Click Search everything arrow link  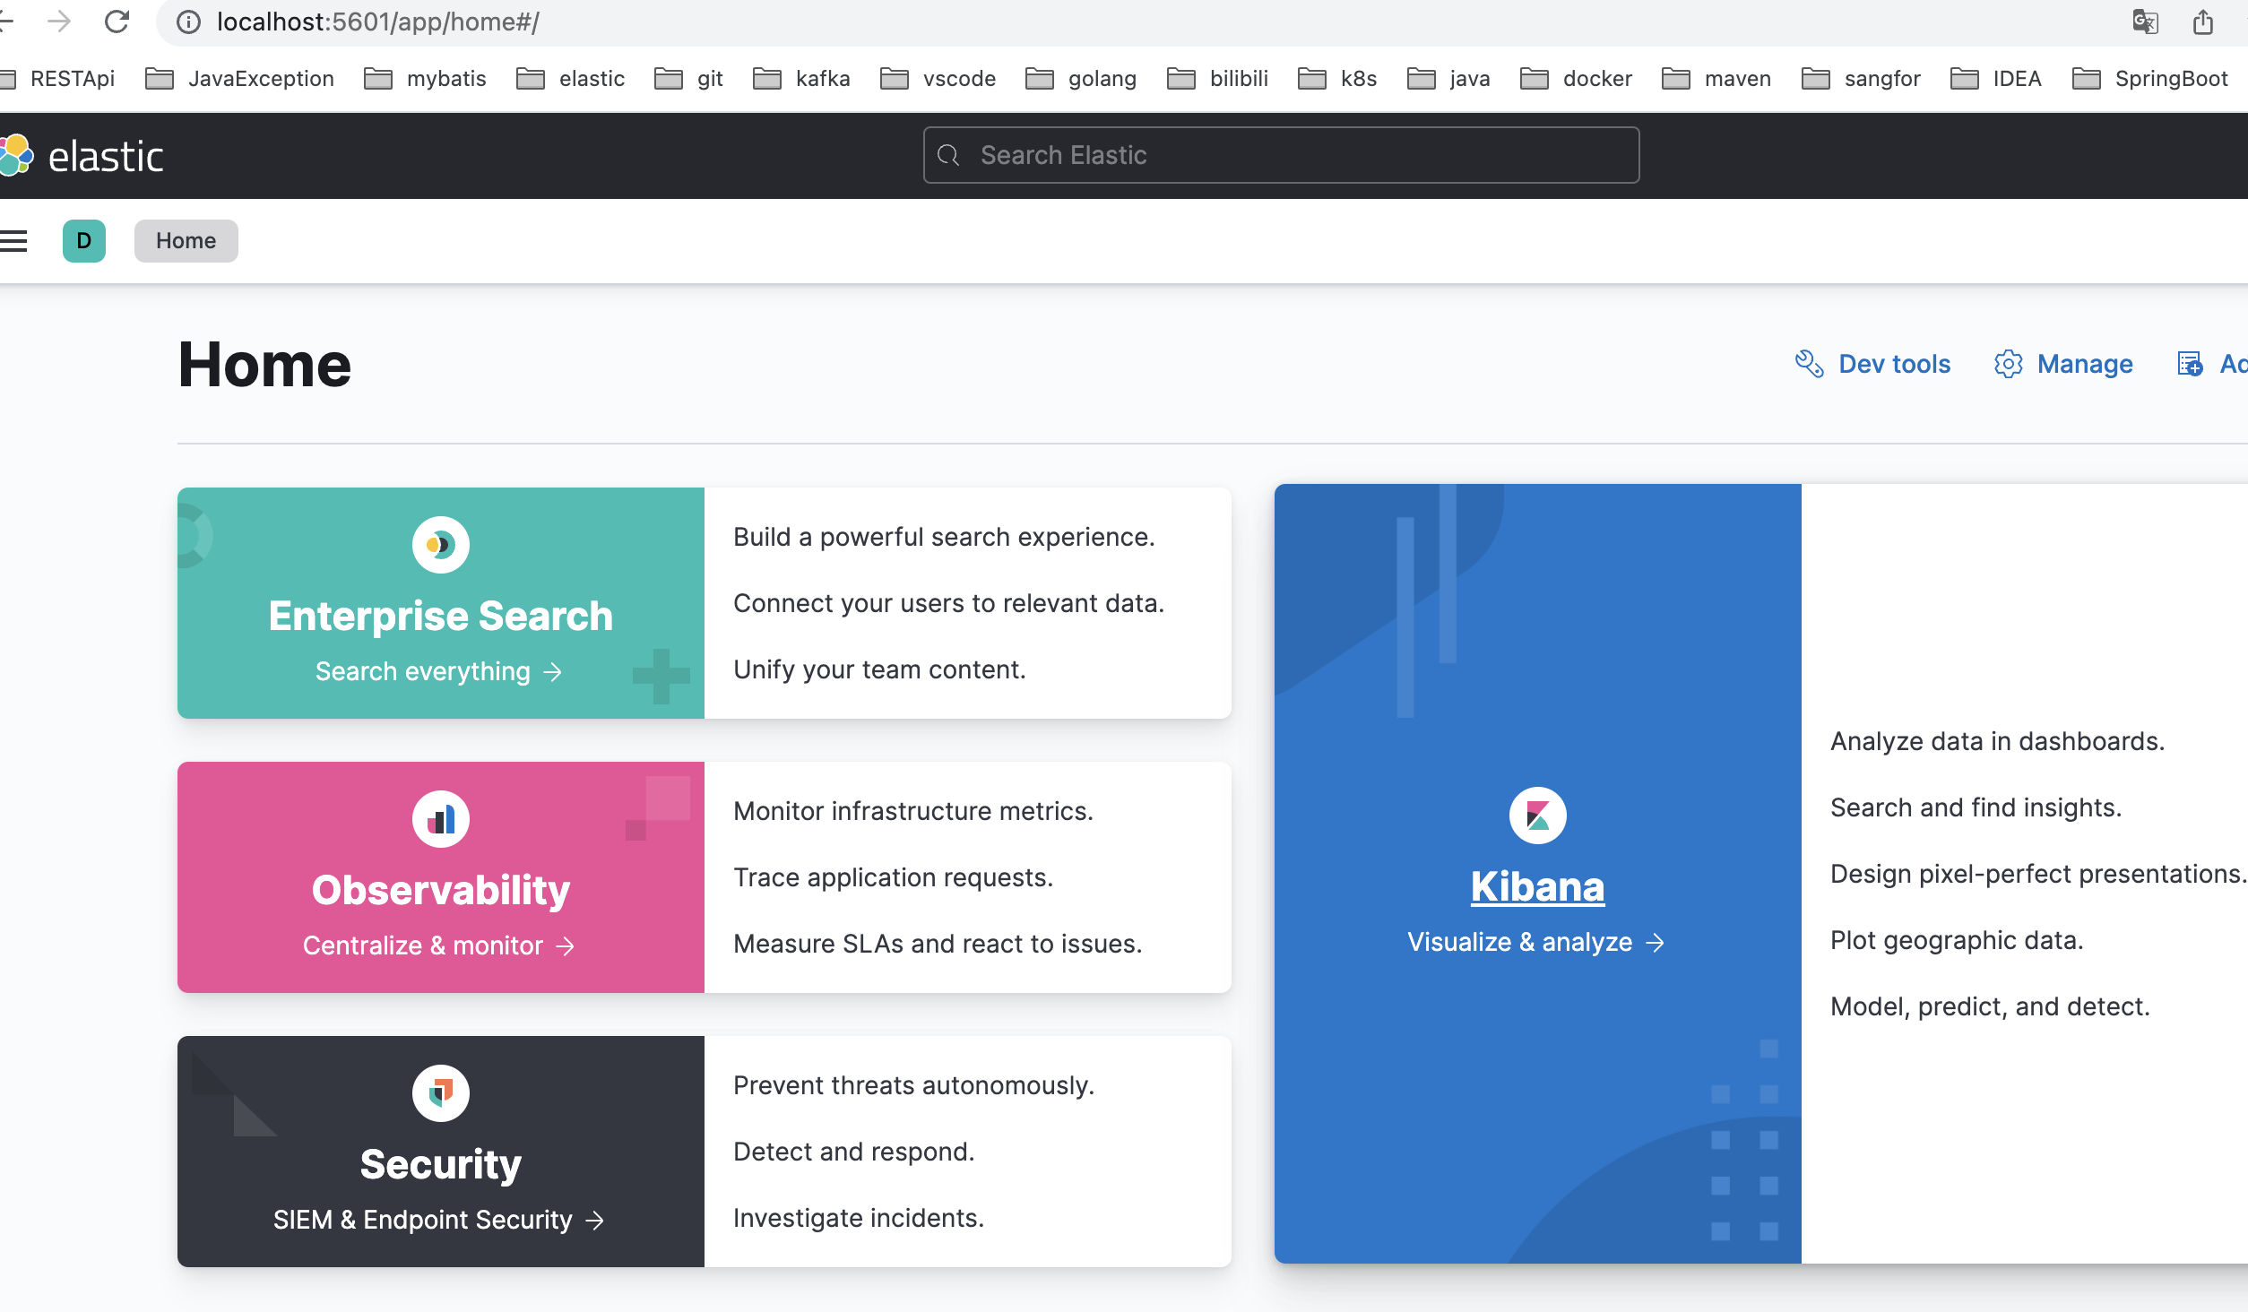pyautogui.click(x=438, y=671)
